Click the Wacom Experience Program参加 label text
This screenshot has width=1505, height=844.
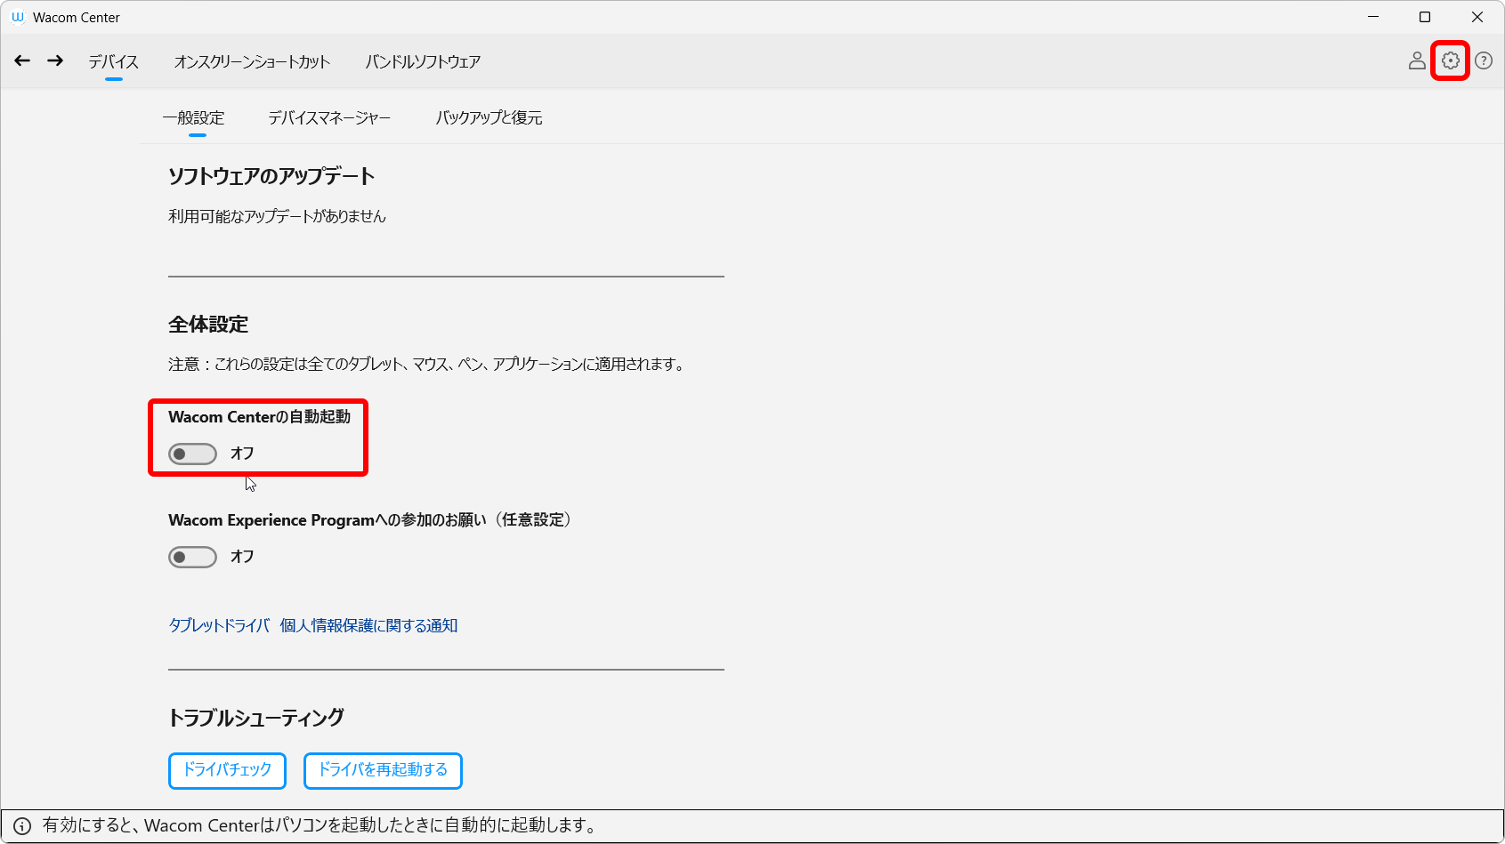369,519
